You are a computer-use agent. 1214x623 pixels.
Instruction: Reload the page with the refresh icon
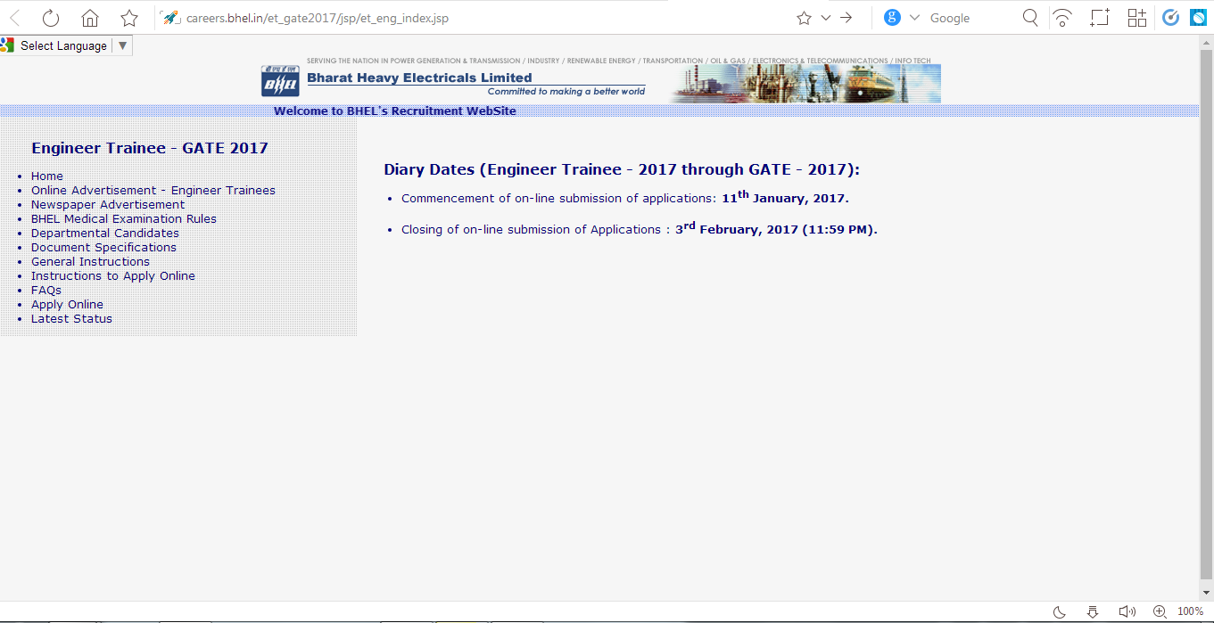tap(51, 18)
